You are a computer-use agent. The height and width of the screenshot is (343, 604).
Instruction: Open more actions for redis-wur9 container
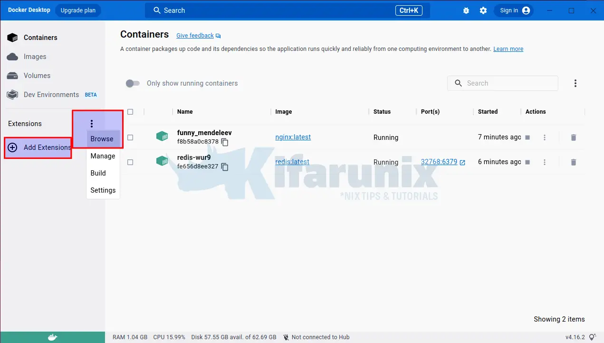[x=545, y=162]
